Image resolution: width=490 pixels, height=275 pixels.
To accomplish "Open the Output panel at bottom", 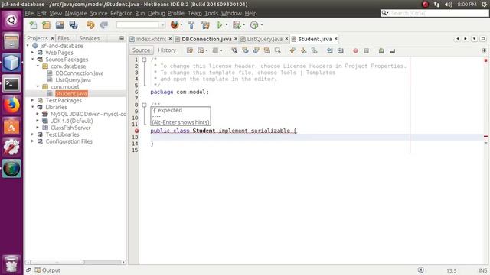I will [x=47, y=270].
